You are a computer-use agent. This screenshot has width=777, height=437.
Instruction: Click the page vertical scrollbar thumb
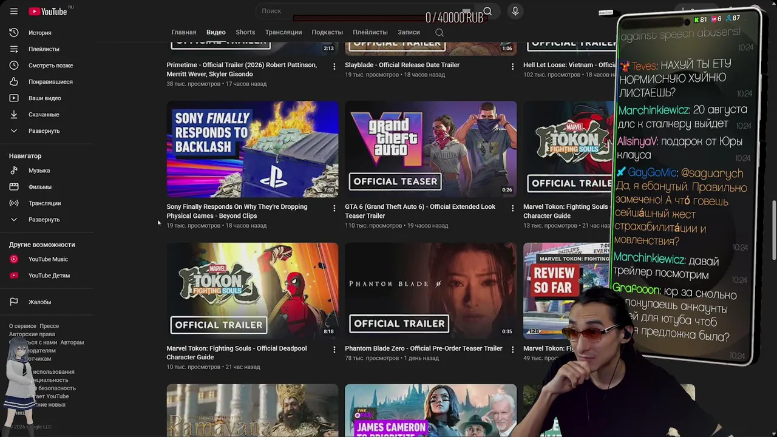tap(773, 231)
